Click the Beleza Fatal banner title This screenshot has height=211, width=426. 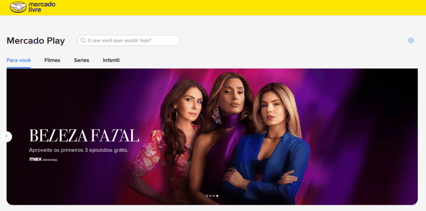point(84,136)
